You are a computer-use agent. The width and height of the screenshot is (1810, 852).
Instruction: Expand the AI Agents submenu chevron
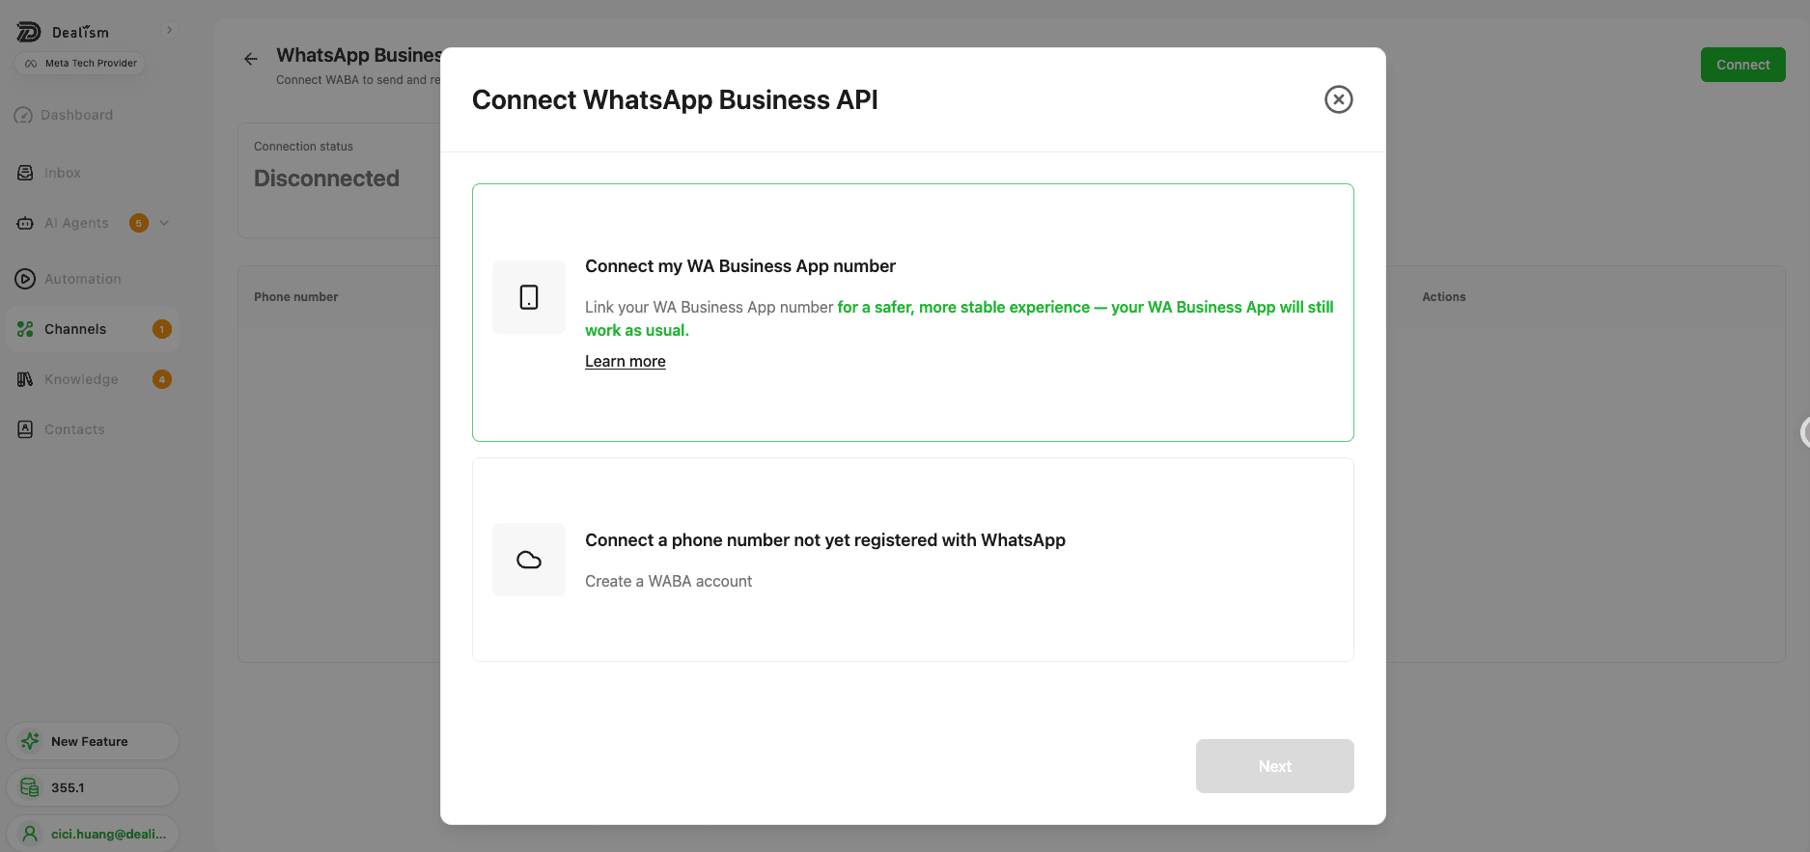164,223
